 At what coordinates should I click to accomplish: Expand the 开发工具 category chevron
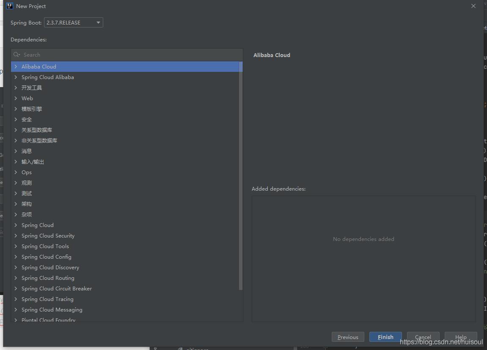[x=16, y=88]
